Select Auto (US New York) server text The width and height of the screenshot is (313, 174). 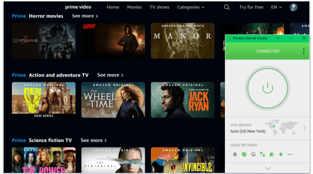pos(248,131)
